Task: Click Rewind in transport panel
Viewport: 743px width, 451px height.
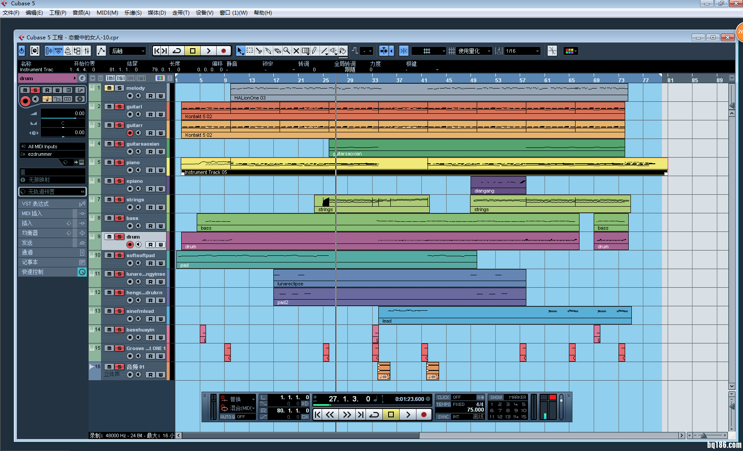Action: [x=330, y=415]
